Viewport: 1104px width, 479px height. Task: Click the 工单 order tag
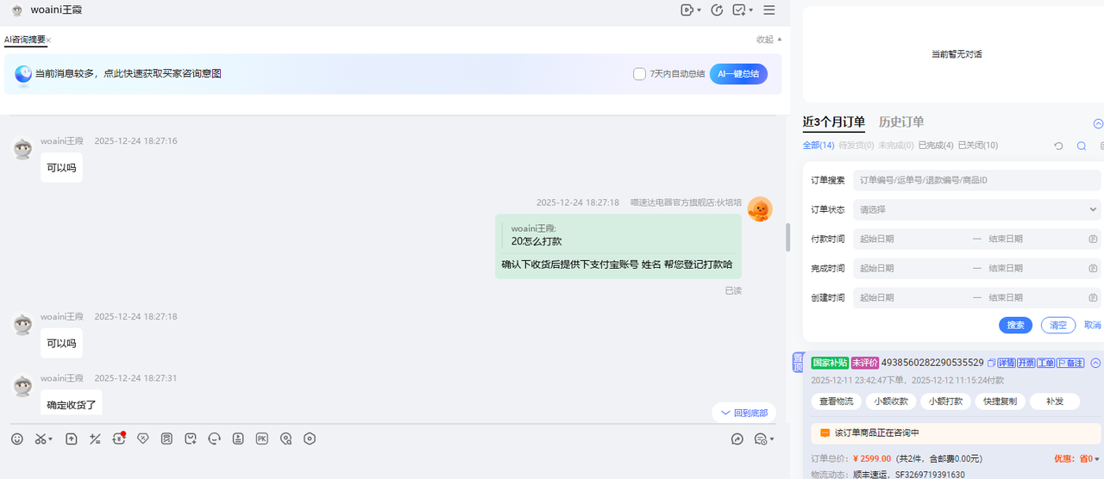pos(1045,363)
